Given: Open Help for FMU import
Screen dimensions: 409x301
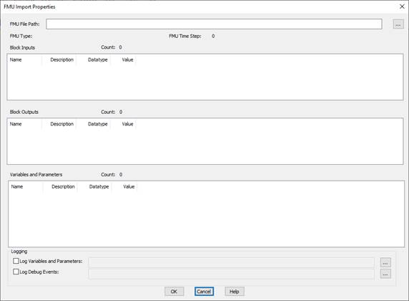Looking at the screenshot, I should click(x=235, y=291).
